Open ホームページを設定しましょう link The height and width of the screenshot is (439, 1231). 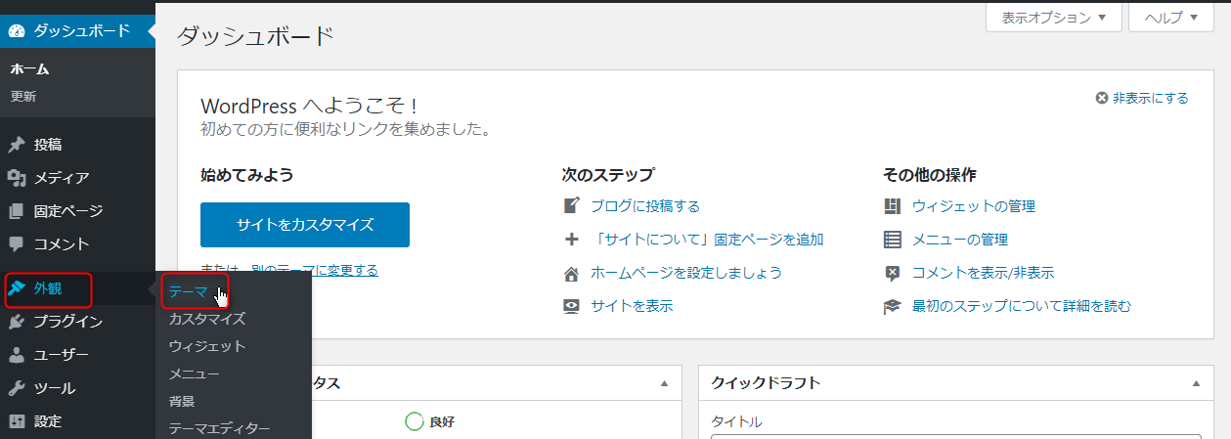click(686, 273)
